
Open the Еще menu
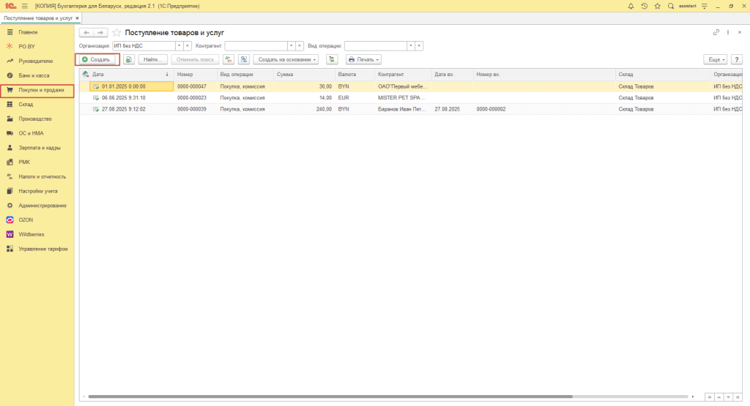coord(714,59)
